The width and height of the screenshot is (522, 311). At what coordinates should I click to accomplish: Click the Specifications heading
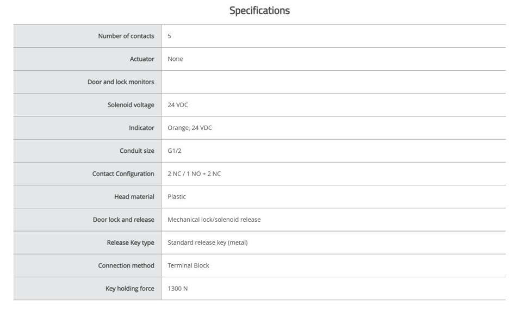coord(259,11)
